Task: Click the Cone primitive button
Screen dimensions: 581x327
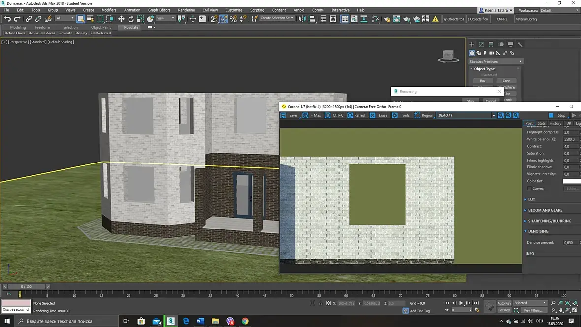Action: point(507,81)
